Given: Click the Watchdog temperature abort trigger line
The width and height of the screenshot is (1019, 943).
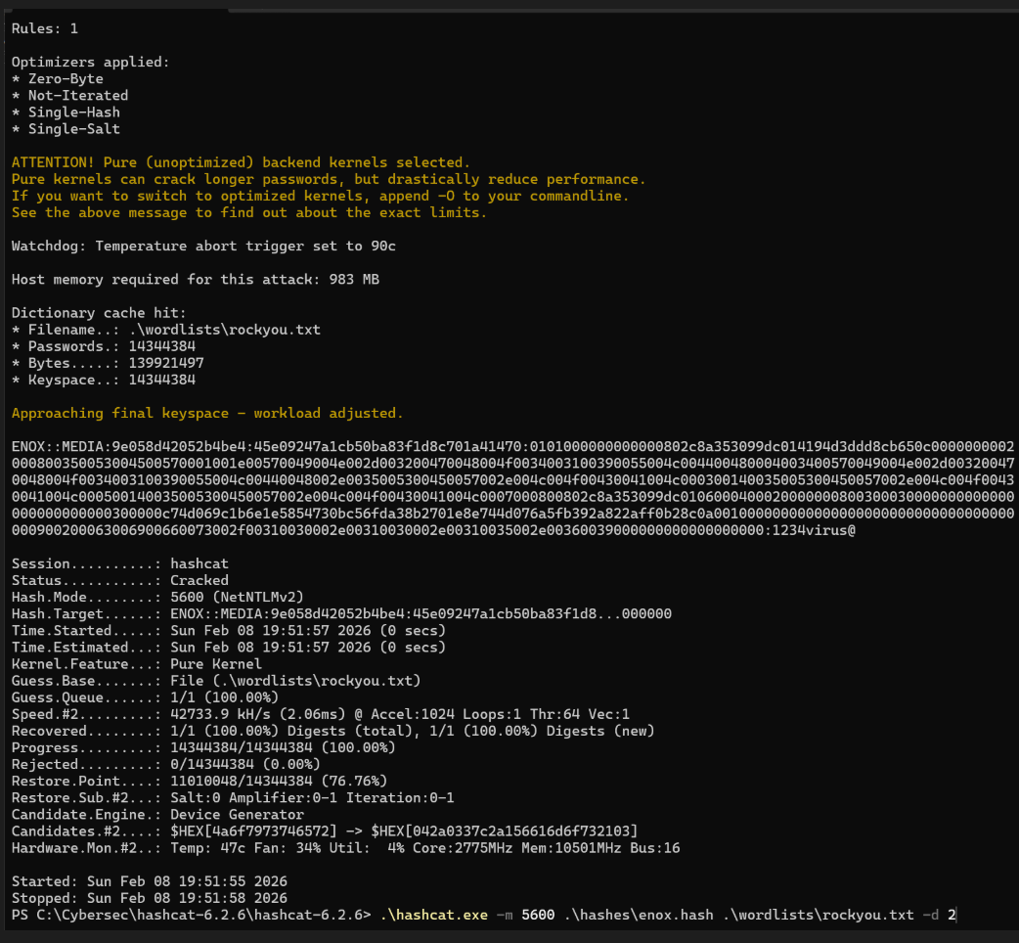Looking at the screenshot, I should click(x=203, y=247).
